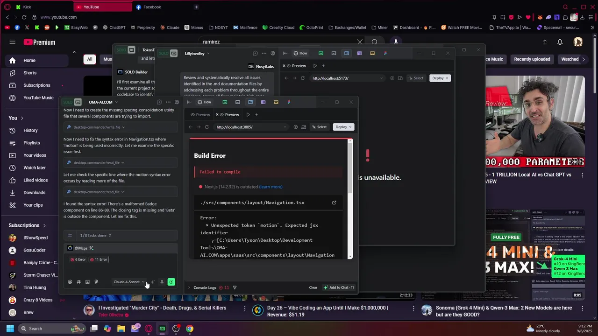Open Navigation.tsx in editor via external-link icon
The image size is (598, 336).
coord(334,203)
